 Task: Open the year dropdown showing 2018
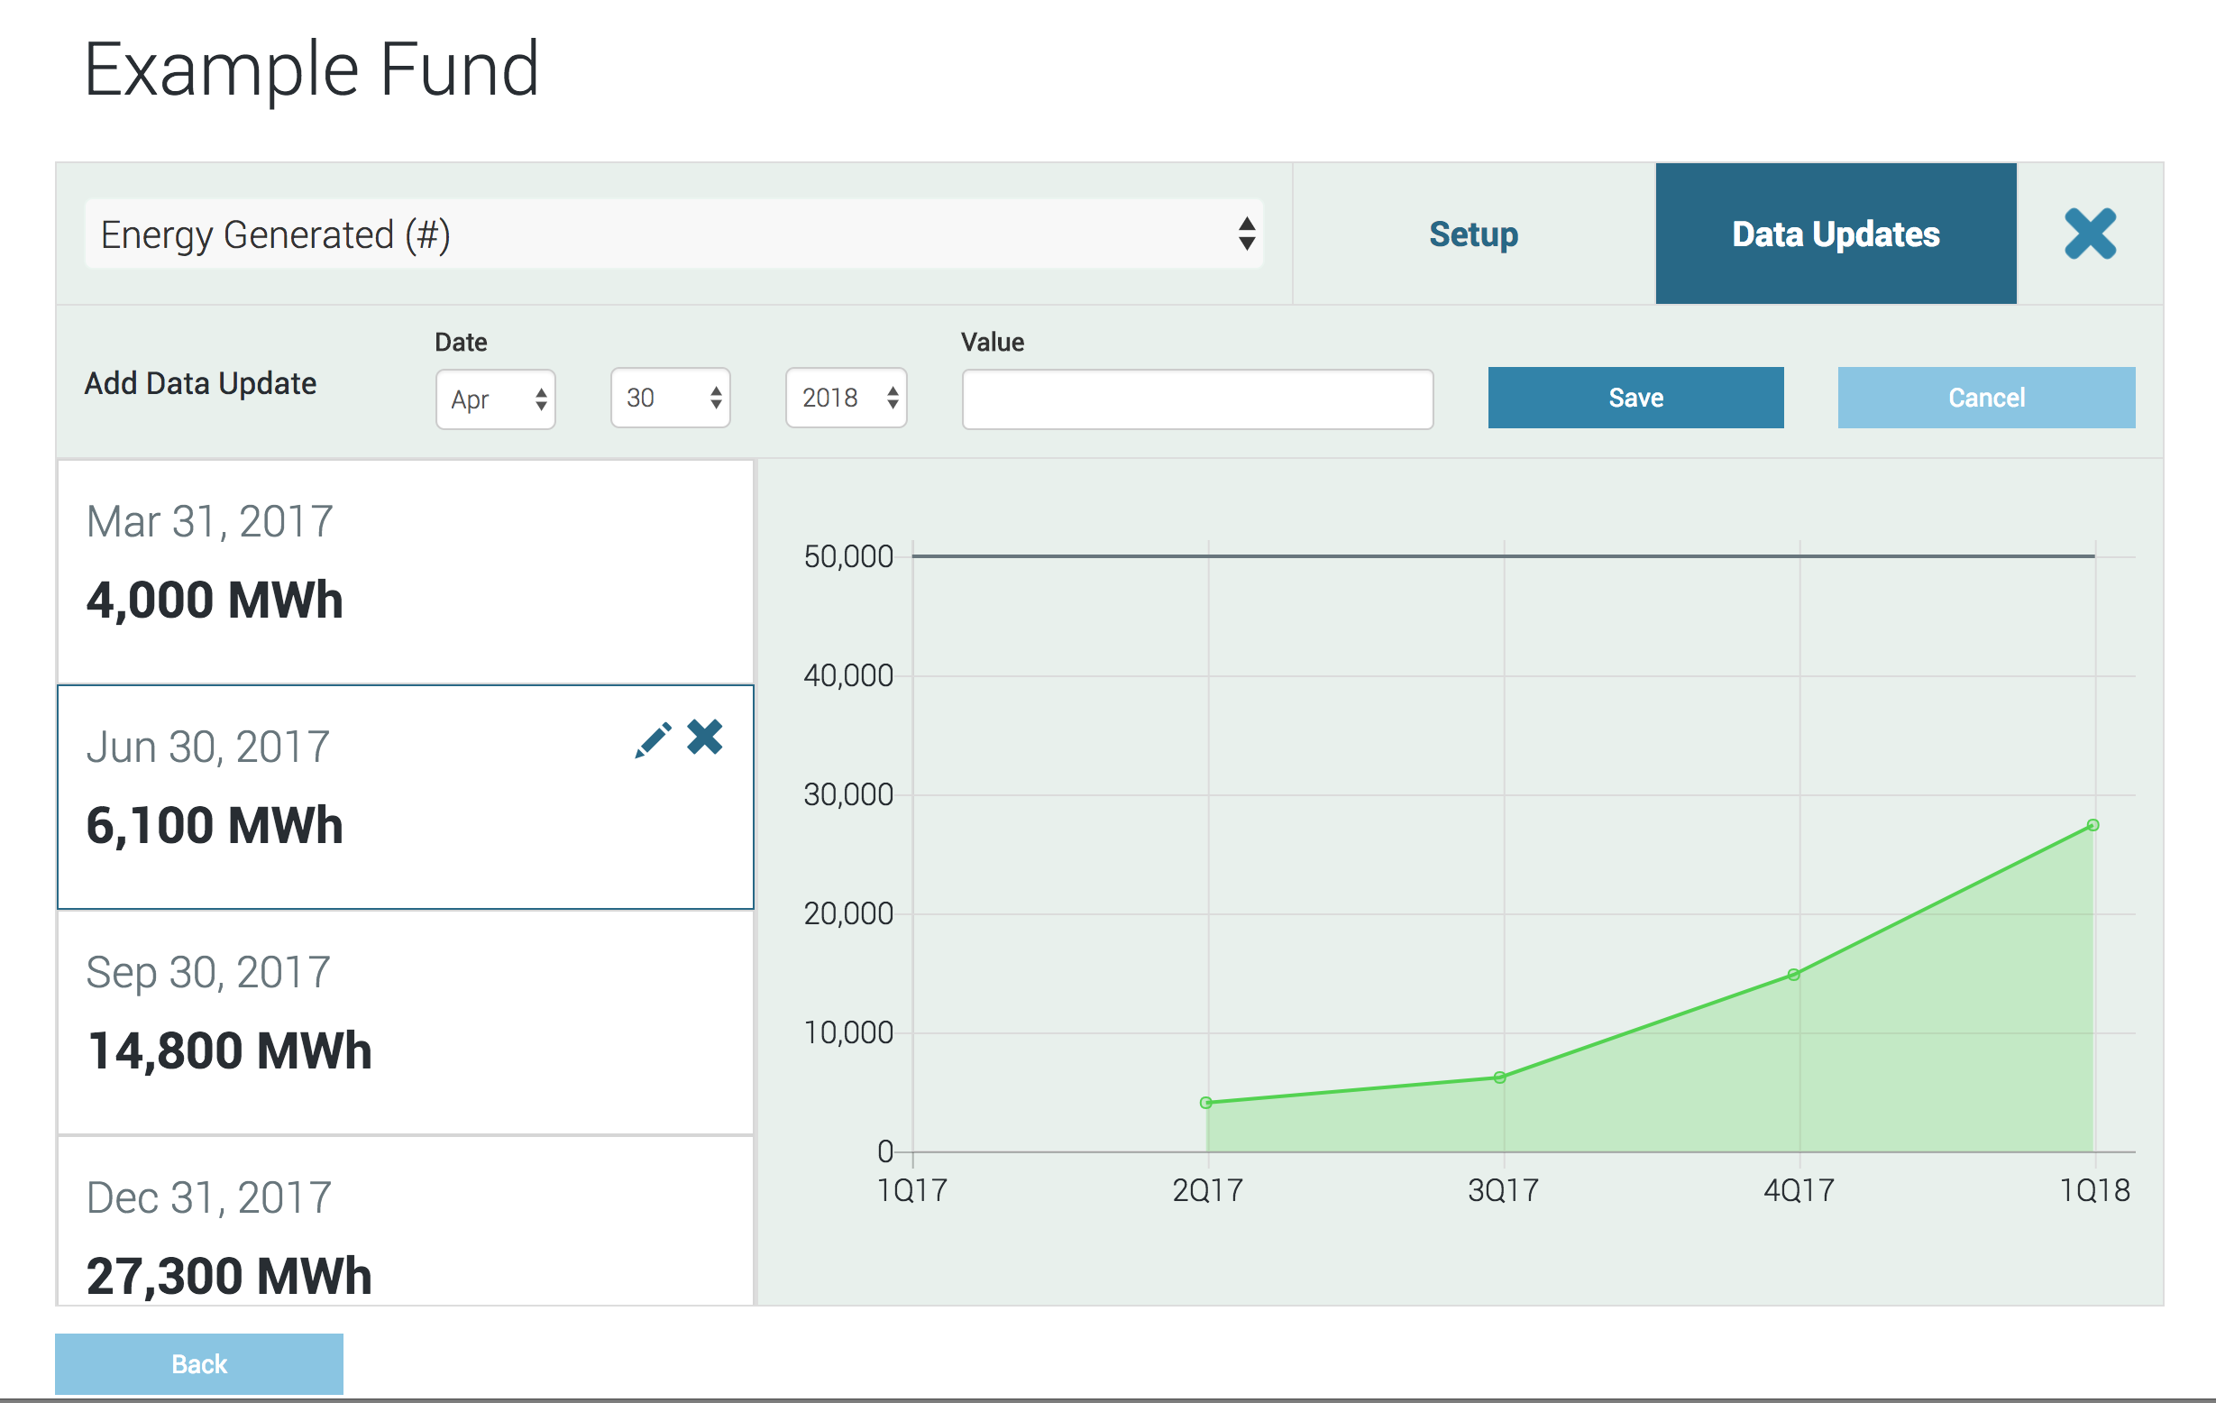pyautogui.click(x=846, y=399)
